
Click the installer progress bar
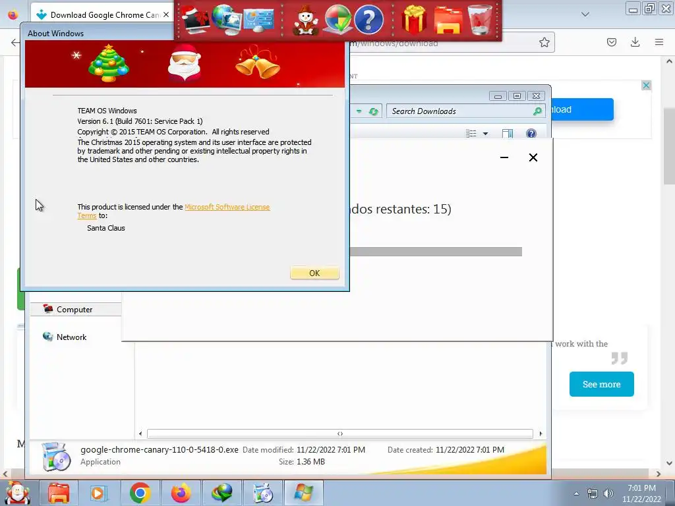coord(436,252)
